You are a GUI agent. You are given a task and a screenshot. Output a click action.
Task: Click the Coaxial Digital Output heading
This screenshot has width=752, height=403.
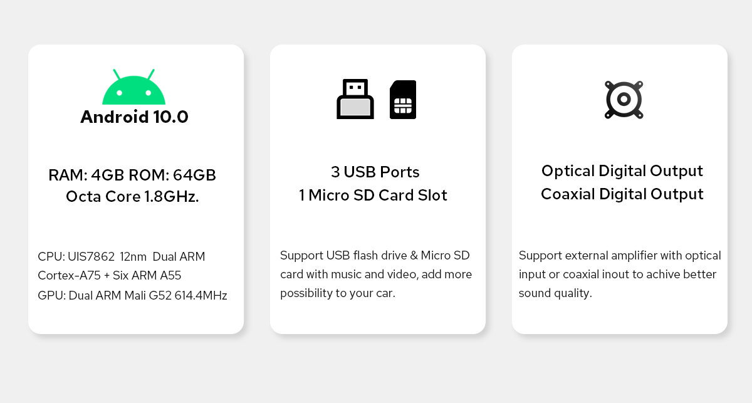(622, 194)
